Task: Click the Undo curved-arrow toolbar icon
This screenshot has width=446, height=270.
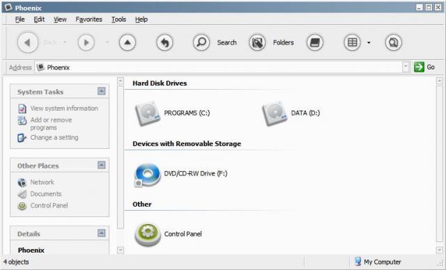Action: click(x=164, y=42)
